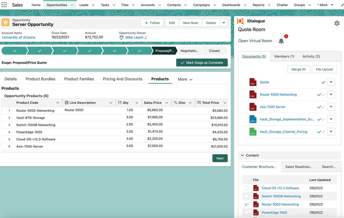344x218 pixels.
Task: Select the Closed stage in the path
Action: pyautogui.click(x=214, y=51)
